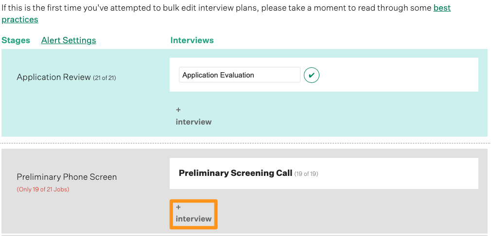Click the red Only 19 of 21 Jobs warning
This screenshot has height=236, width=491.
(43, 189)
